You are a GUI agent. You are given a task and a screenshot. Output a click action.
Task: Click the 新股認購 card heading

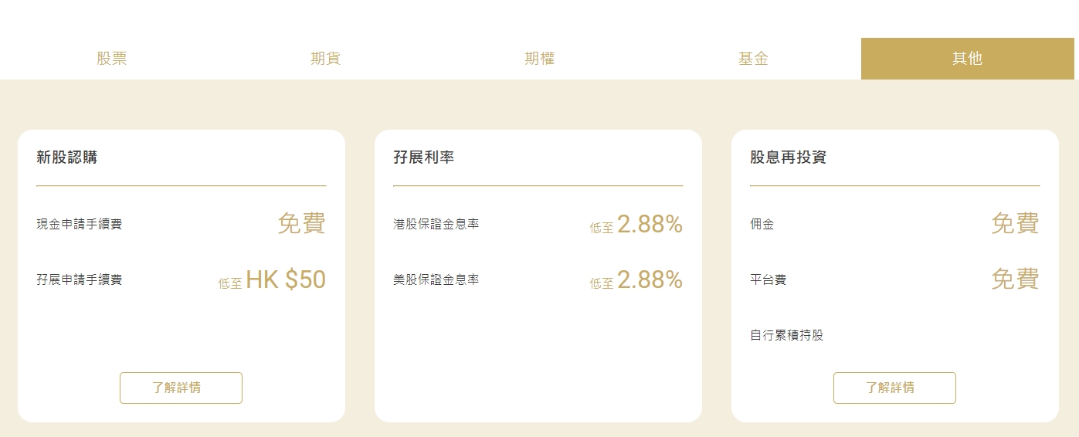[x=67, y=158]
